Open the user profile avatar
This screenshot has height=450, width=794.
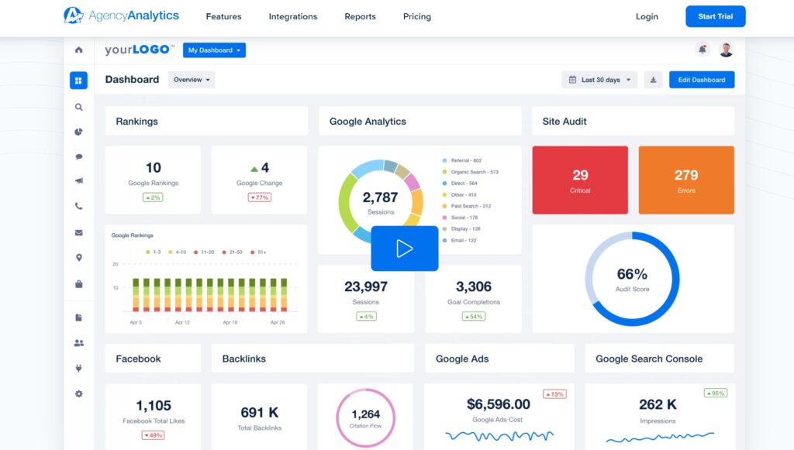tap(726, 50)
